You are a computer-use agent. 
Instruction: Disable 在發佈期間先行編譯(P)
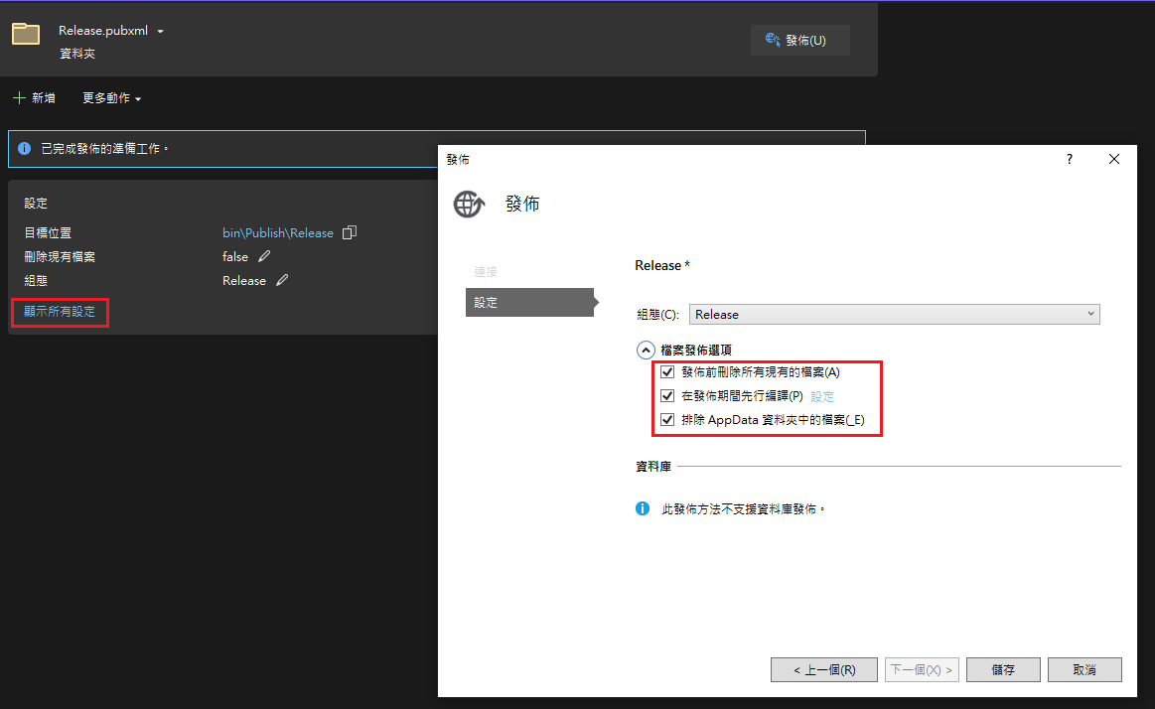(667, 395)
